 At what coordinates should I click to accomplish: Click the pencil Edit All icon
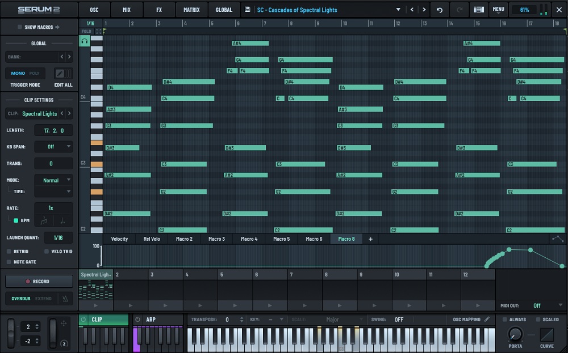(60, 73)
